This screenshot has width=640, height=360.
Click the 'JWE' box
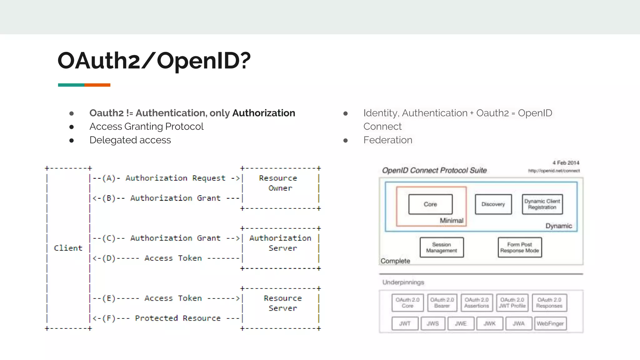(x=461, y=323)
